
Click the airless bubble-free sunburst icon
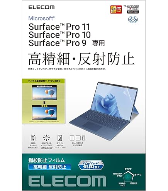tap(46, 138)
